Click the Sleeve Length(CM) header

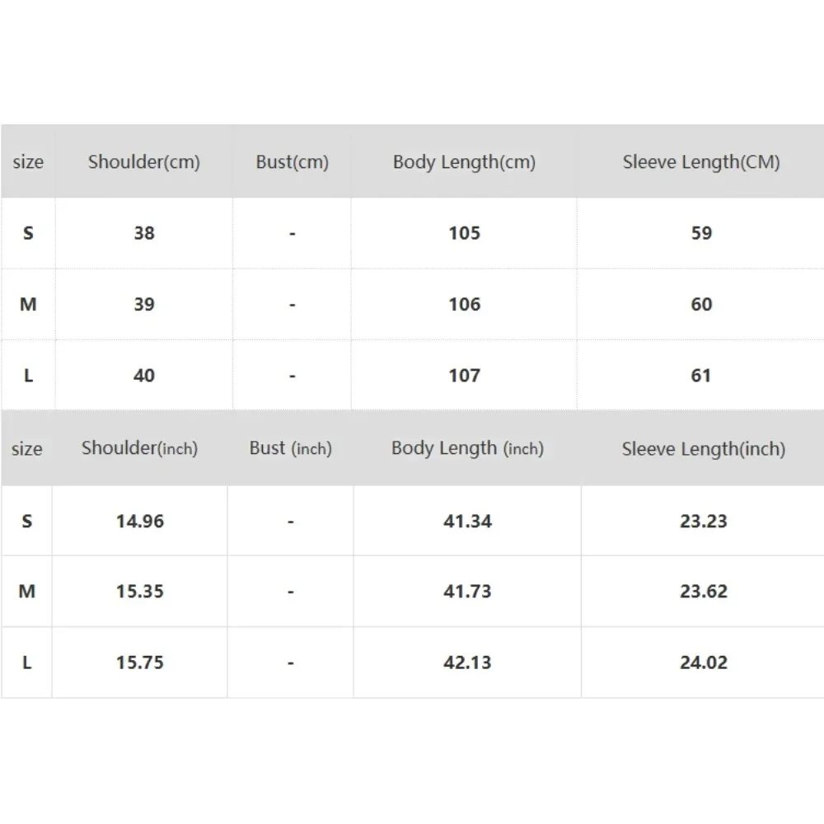[701, 162]
